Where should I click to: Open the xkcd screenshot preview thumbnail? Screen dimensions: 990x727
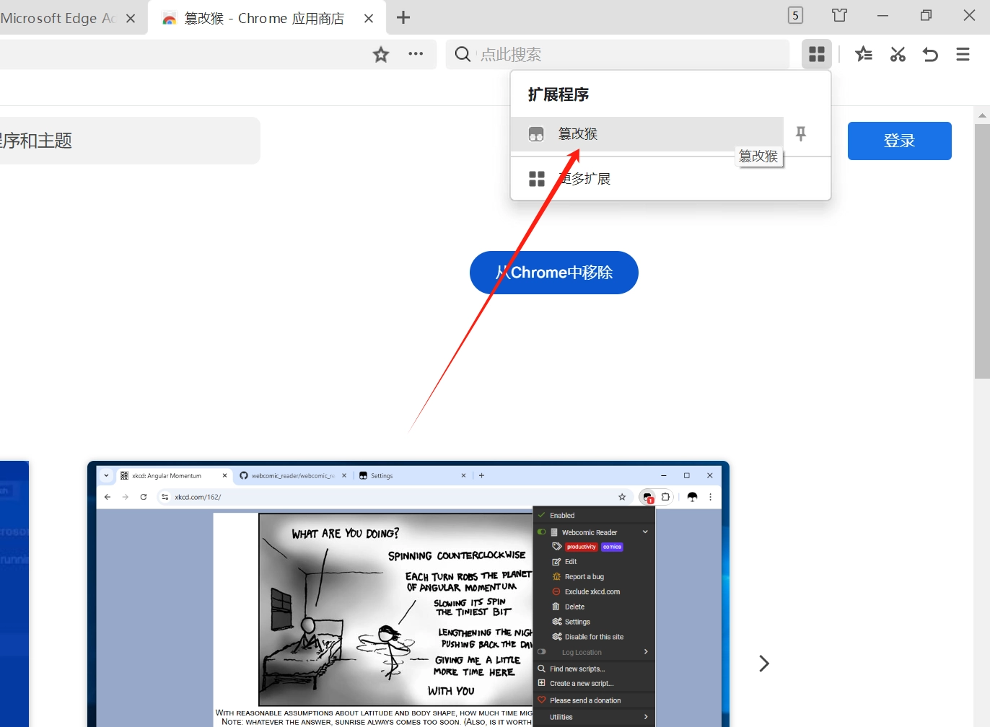click(x=408, y=594)
